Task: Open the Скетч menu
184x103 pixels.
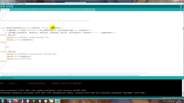Action: (x=10, y=4)
